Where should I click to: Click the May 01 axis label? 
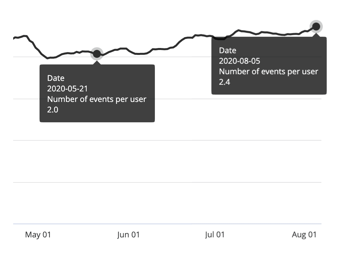(x=38, y=235)
